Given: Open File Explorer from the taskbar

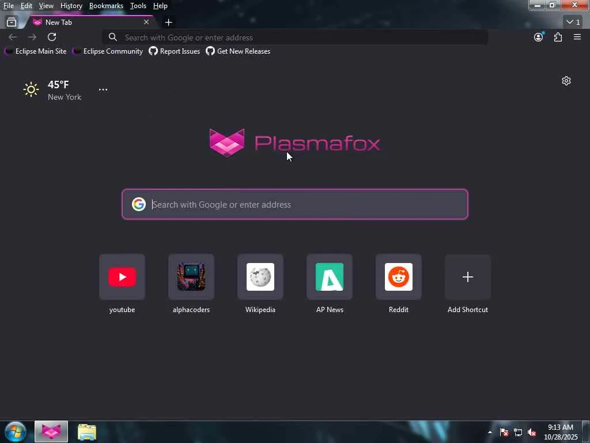Looking at the screenshot, I should pos(87,432).
